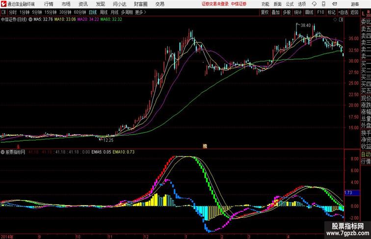
Task: Open the 资讯 menu
Action: tap(83, 4)
